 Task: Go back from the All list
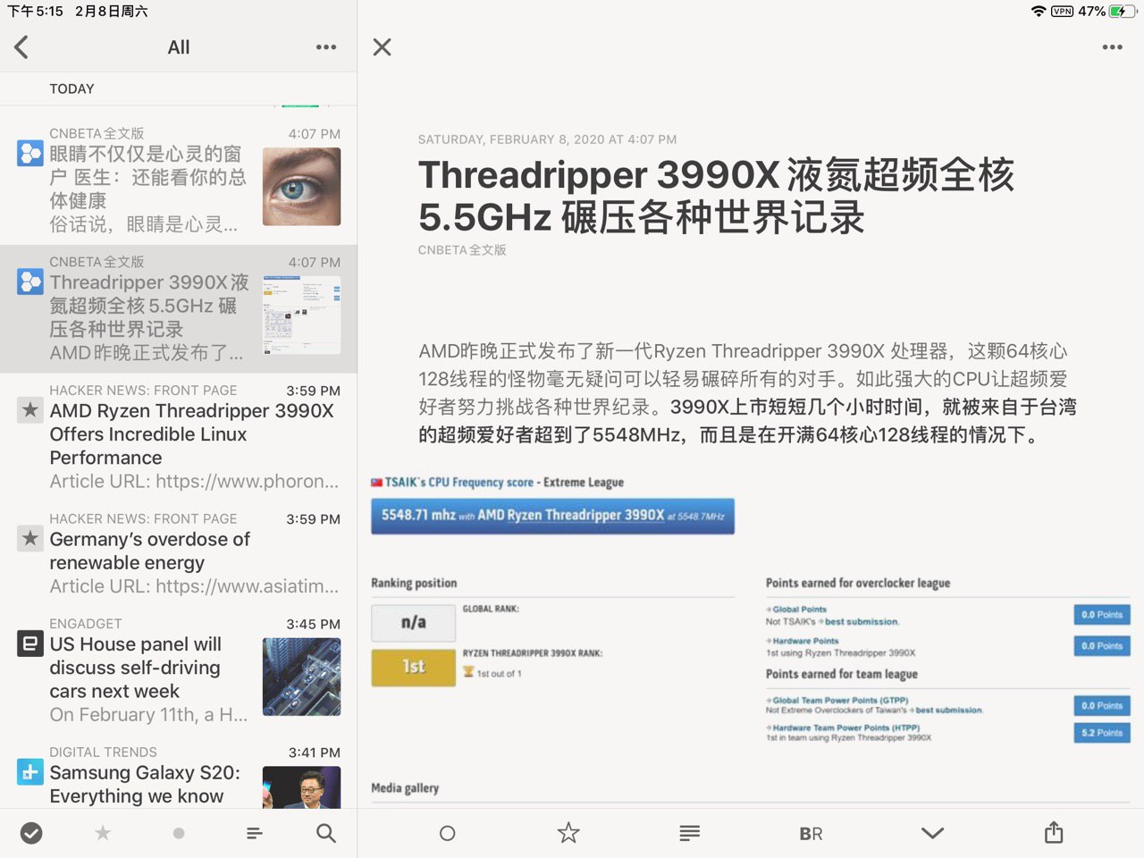click(x=22, y=47)
